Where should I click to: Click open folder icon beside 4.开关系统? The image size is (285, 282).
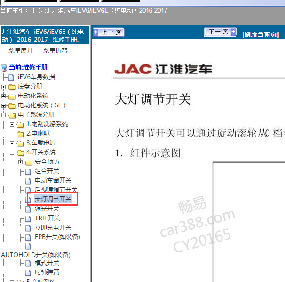click(20, 153)
